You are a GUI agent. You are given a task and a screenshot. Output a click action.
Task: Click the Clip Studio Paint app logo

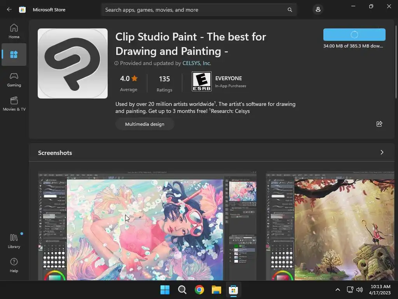click(x=73, y=63)
